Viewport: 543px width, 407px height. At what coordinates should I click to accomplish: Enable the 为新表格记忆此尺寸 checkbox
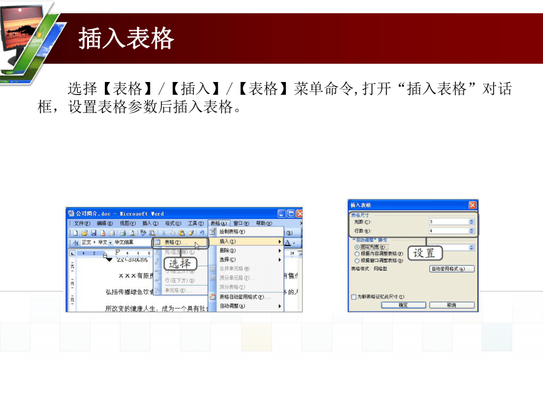click(x=354, y=297)
